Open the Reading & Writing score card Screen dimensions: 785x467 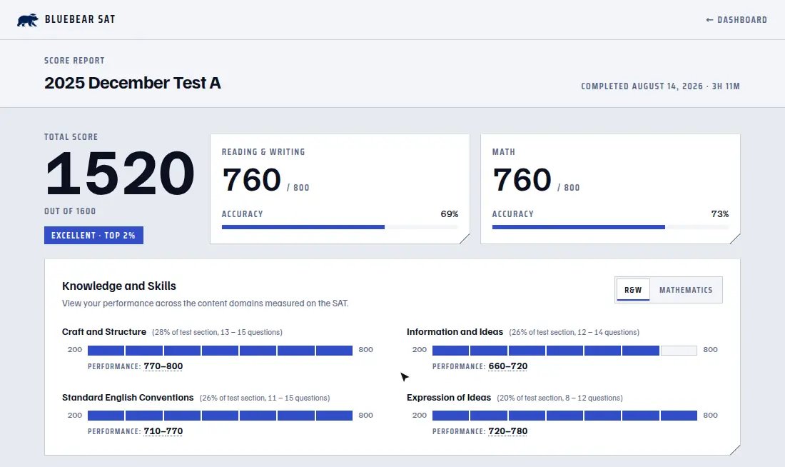click(340, 189)
